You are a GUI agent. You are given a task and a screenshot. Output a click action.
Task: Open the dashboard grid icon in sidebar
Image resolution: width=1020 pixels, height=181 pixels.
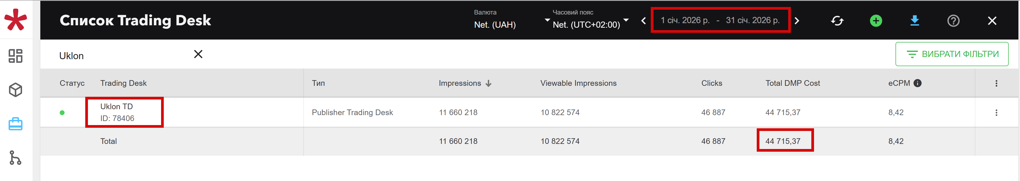pyautogui.click(x=15, y=56)
